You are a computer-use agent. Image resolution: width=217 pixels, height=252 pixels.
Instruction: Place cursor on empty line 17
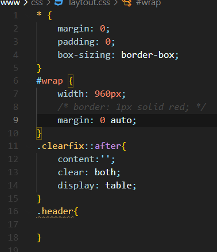[x=126, y=225]
